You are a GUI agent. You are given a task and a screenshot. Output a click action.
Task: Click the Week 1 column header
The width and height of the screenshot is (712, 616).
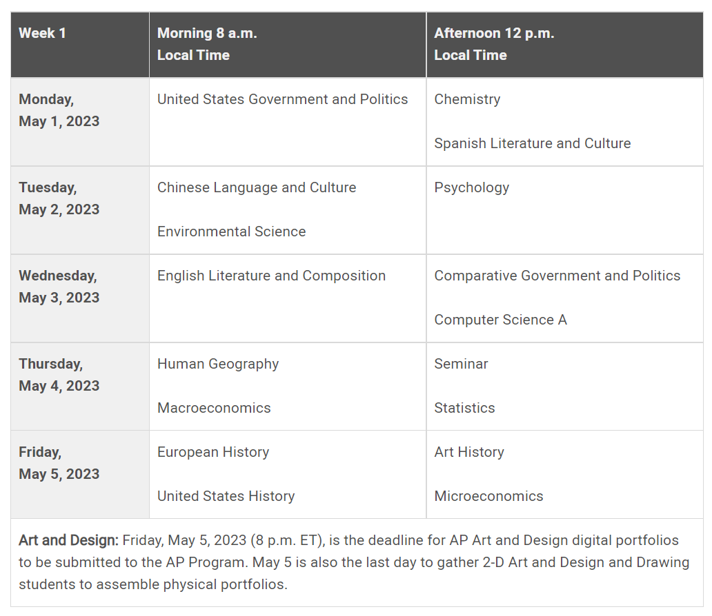[43, 33]
